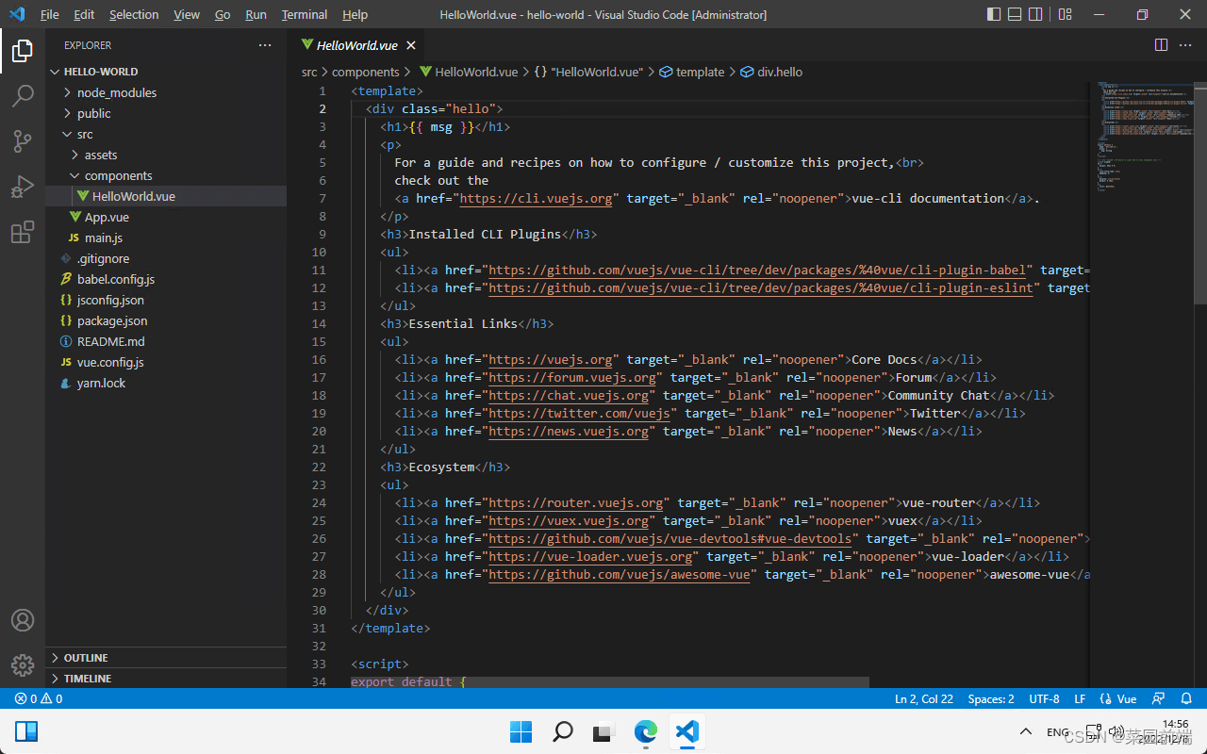1207x754 pixels.
Task: Open the Go menu
Action: click(x=223, y=14)
